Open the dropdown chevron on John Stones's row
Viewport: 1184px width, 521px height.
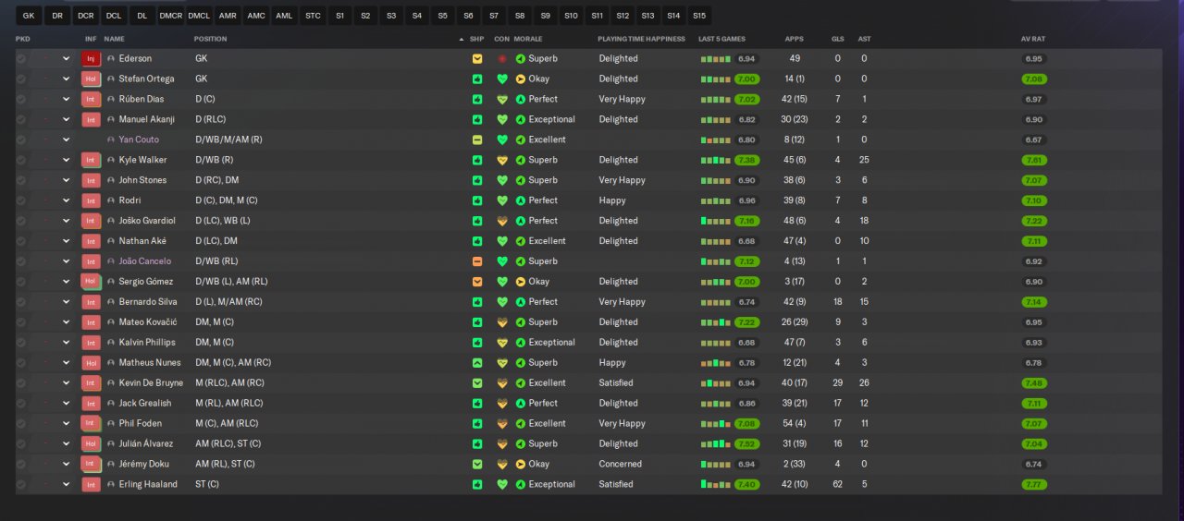pyautogui.click(x=66, y=180)
